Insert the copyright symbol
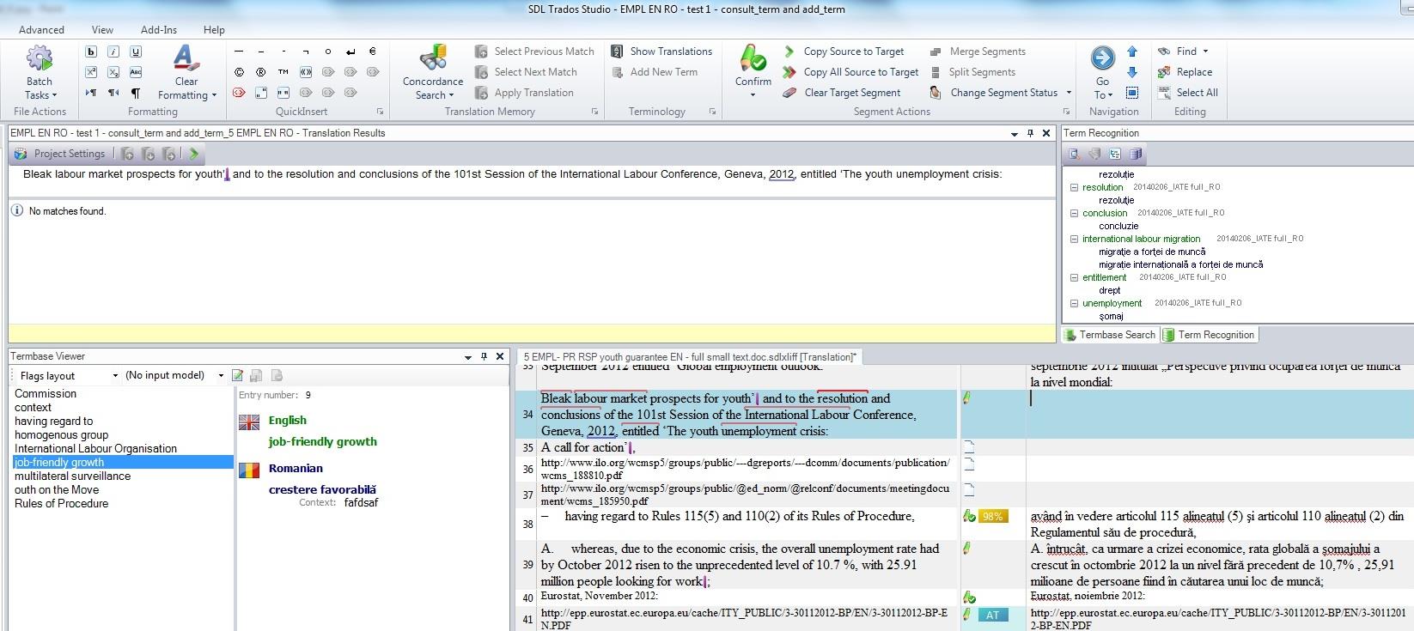The image size is (1414, 631). [x=239, y=72]
